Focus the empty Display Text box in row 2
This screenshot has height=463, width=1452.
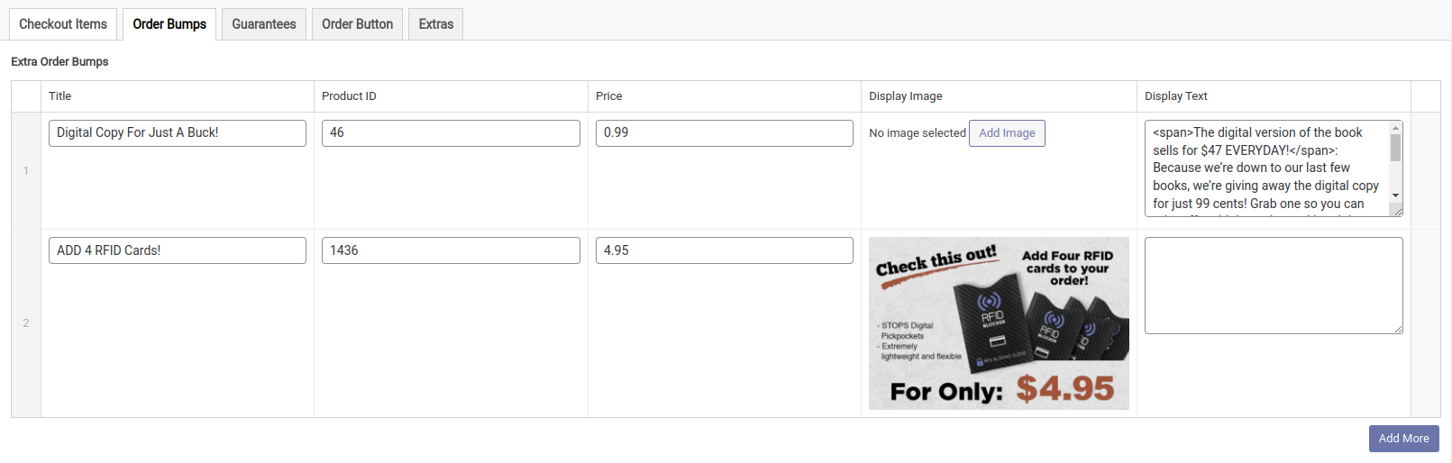(x=1273, y=286)
